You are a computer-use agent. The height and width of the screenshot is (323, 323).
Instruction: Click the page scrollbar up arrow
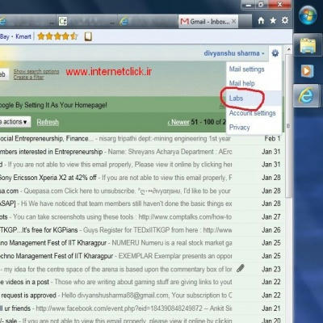(x=288, y=49)
